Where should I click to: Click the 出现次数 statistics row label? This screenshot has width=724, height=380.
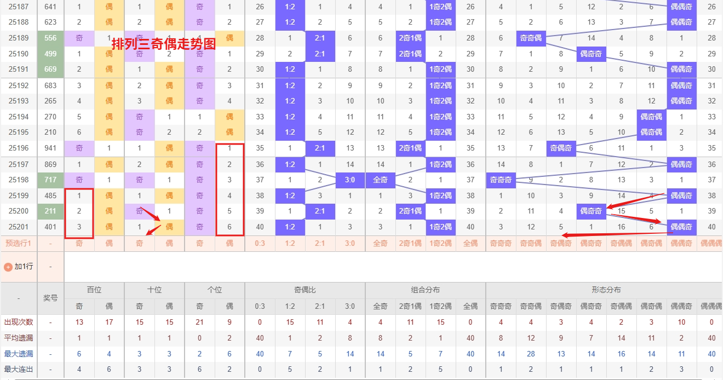19,323
